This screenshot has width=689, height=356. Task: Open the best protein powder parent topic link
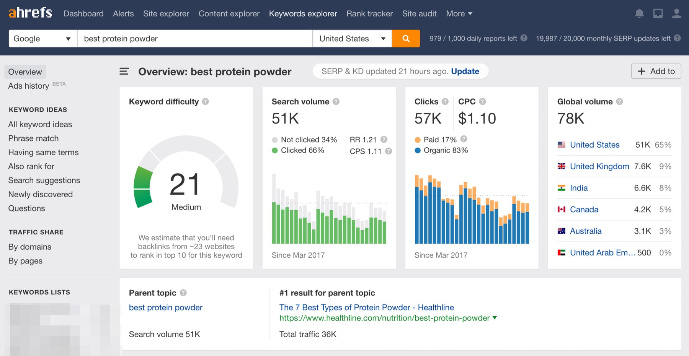pyautogui.click(x=165, y=307)
